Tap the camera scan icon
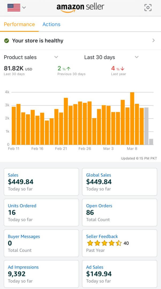Screen dimensions: 161x289 pyautogui.click(x=148, y=7)
